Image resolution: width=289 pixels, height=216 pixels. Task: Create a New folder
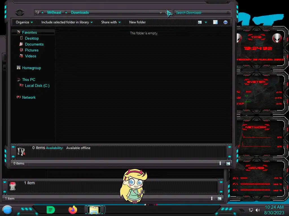(137, 22)
